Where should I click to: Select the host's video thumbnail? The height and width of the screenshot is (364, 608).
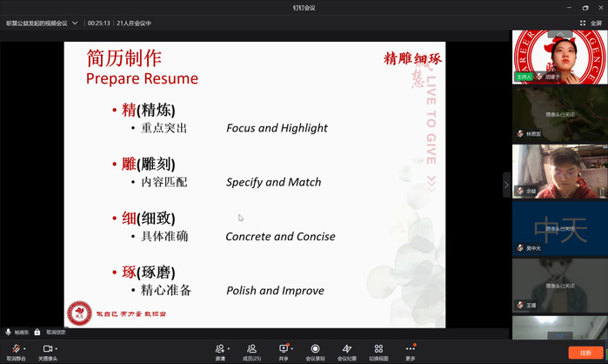(558, 55)
